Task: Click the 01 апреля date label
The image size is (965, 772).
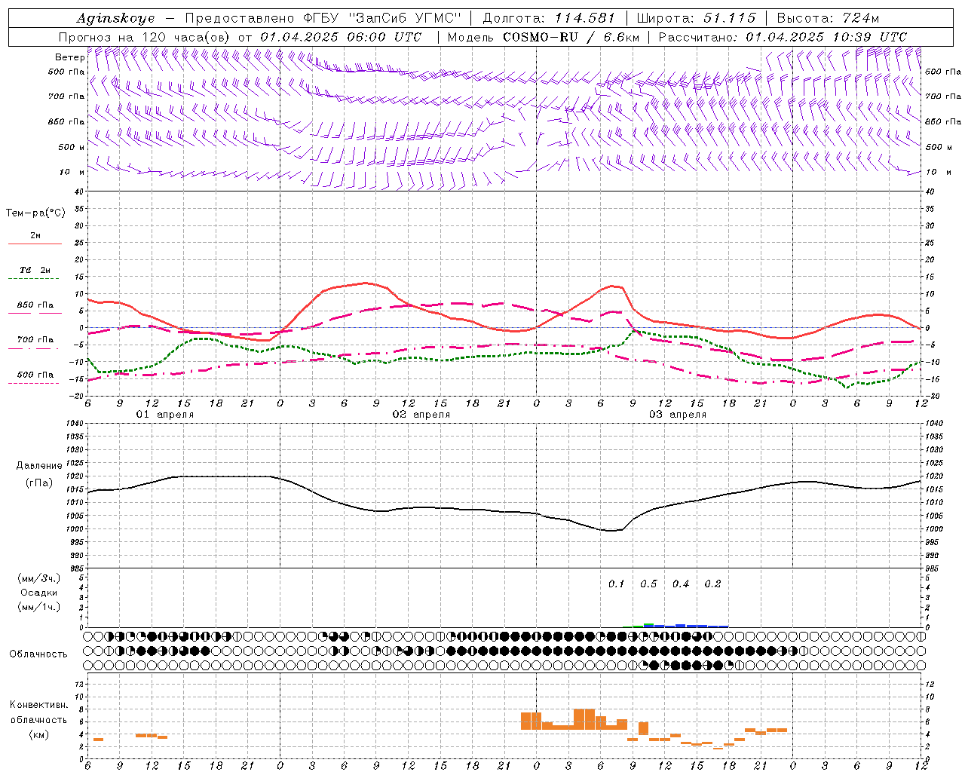Action: (164, 415)
